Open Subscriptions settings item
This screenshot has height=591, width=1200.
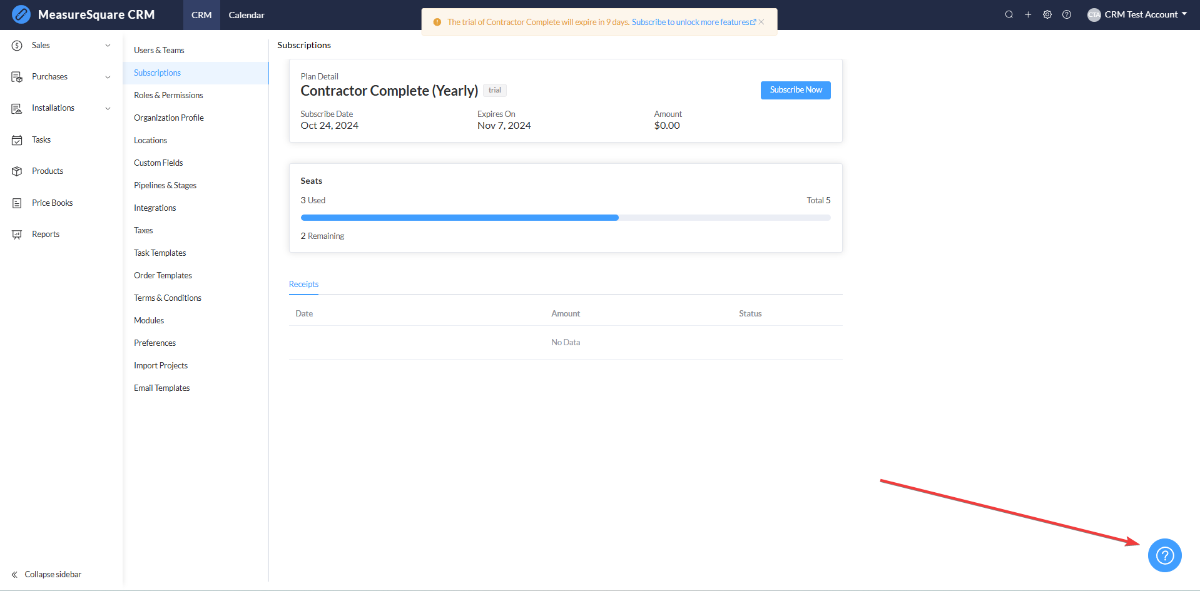[196, 73]
